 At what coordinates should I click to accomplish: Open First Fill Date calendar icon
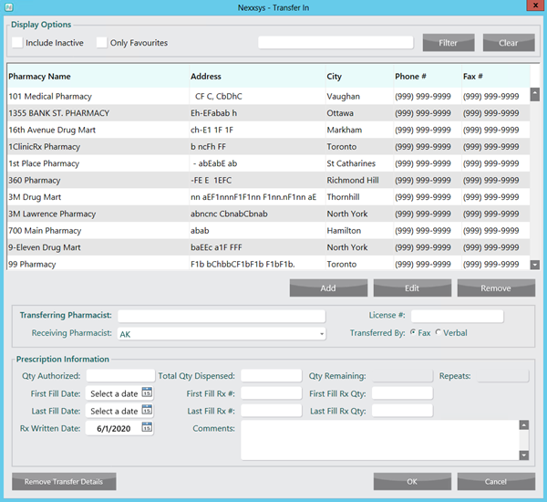[x=147, y=392]
